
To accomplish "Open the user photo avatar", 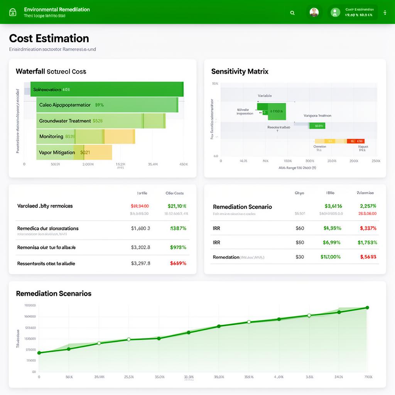I will [314, 12].
